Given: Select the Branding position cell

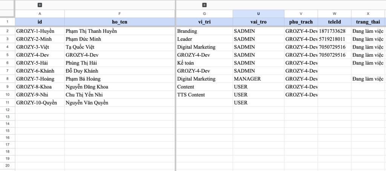Looking at the screenshot, I should (187, 31).
